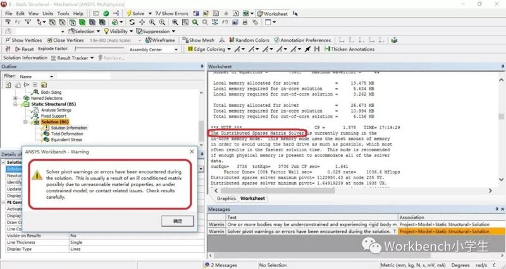Click the pin icon of Worksheet panel

tap(503, 66)
